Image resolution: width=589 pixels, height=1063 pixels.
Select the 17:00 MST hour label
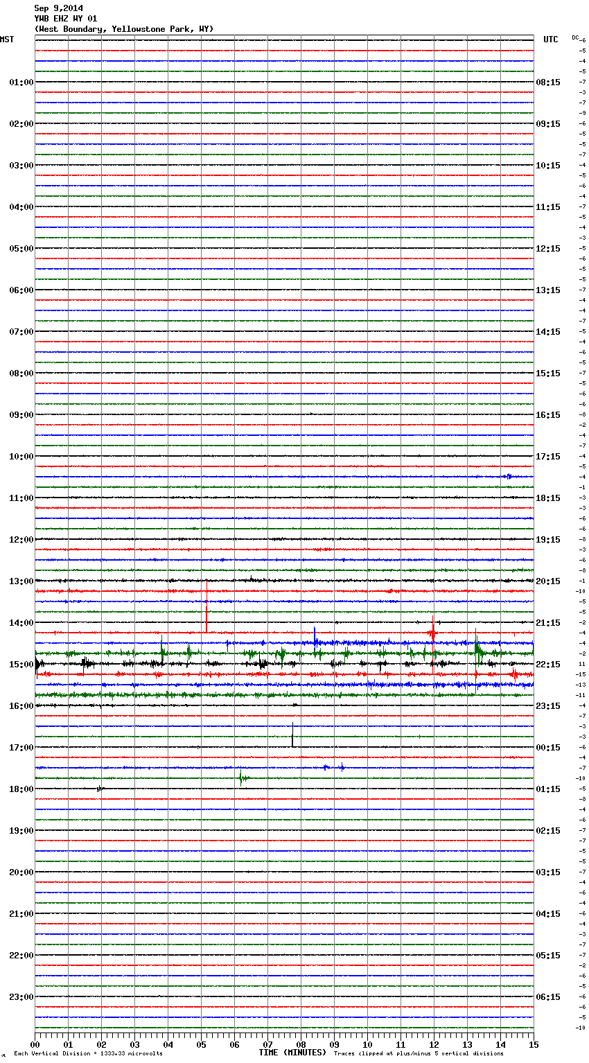tap(21, 748)
